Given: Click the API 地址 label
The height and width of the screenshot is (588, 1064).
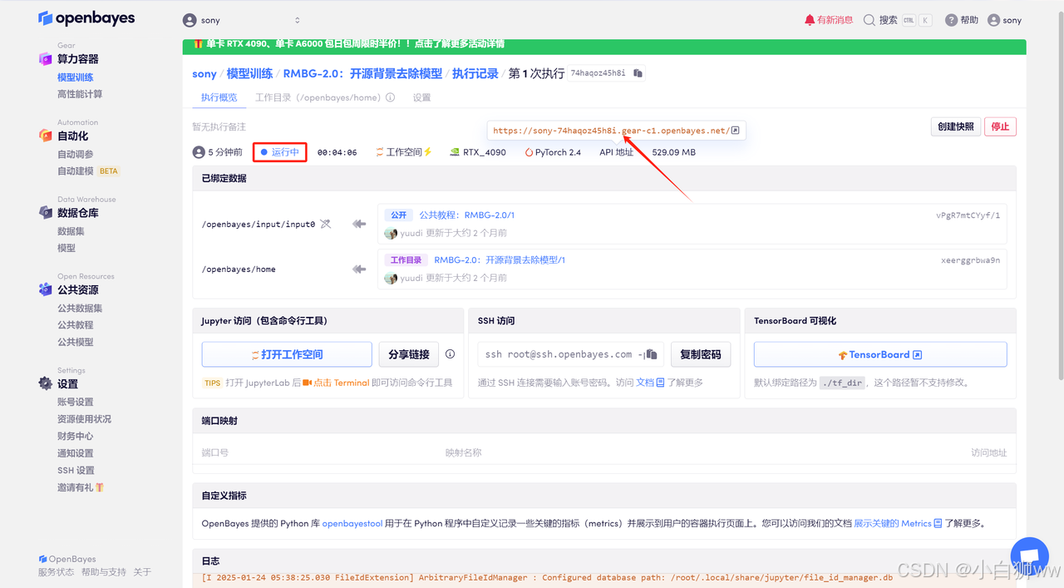Looking at the screenshot, I should (x=616, y=152).
